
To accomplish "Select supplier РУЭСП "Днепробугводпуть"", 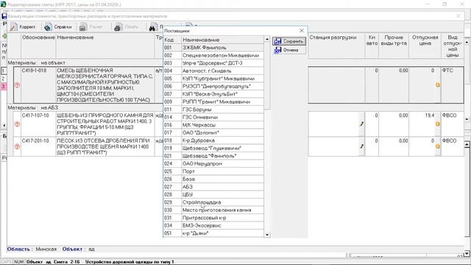I will [213, 86].
